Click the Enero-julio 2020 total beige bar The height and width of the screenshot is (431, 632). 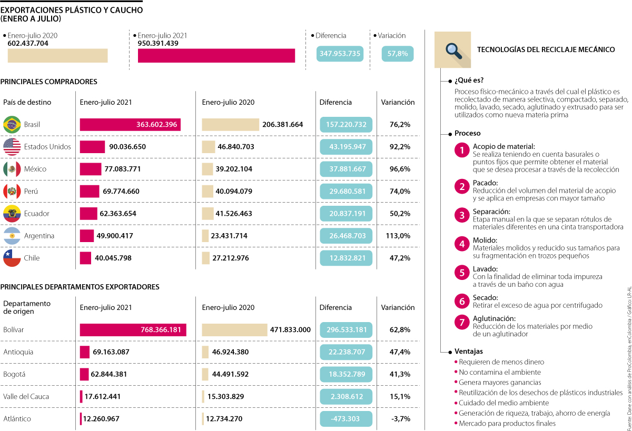(57, 56)
